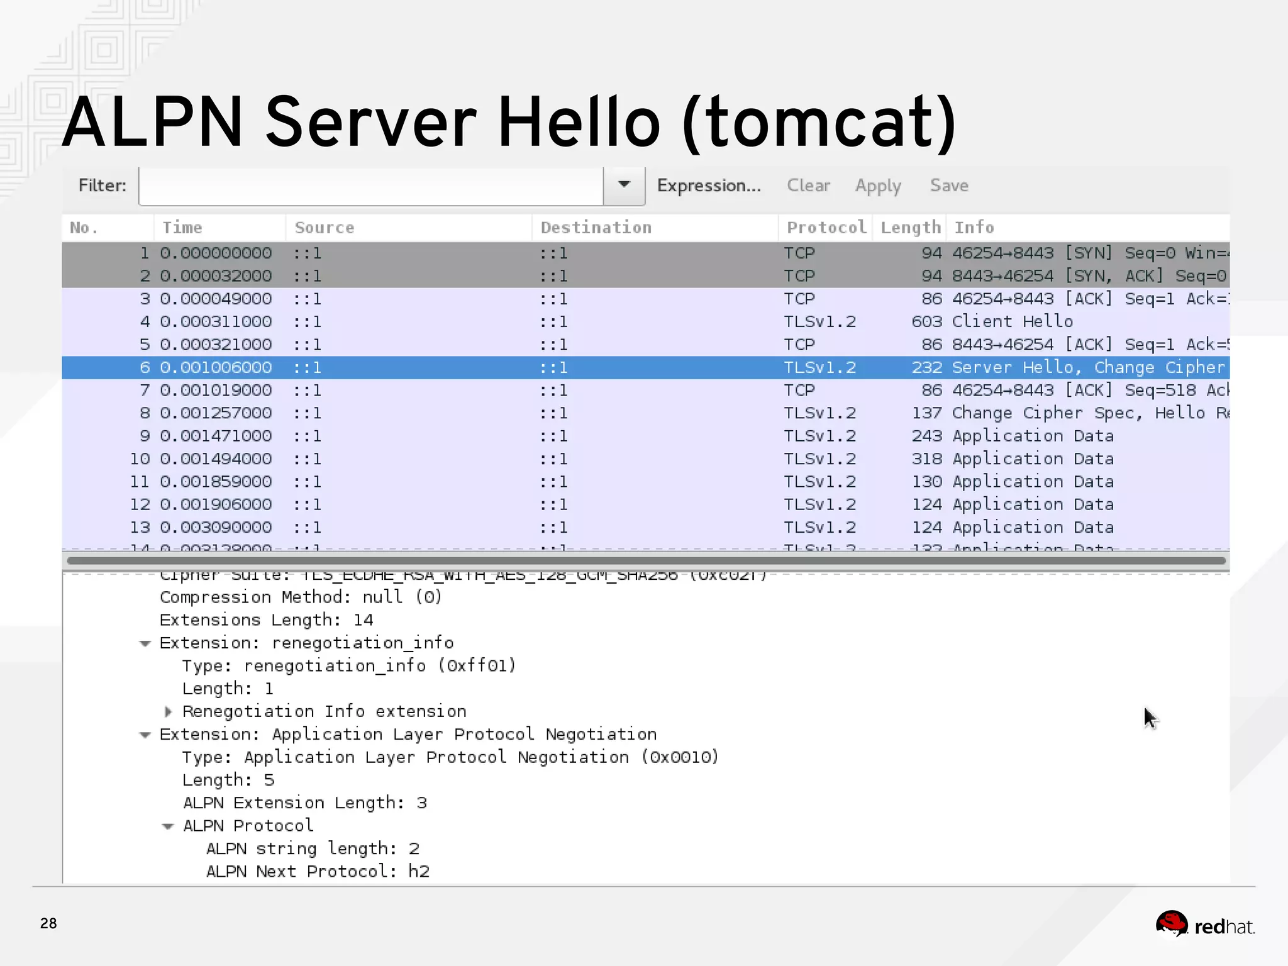The width and height of the screenshot is (1288, 966).
Task: Collapse Extension: Application Layer Protocol Negotiation node
Action: 145,735
